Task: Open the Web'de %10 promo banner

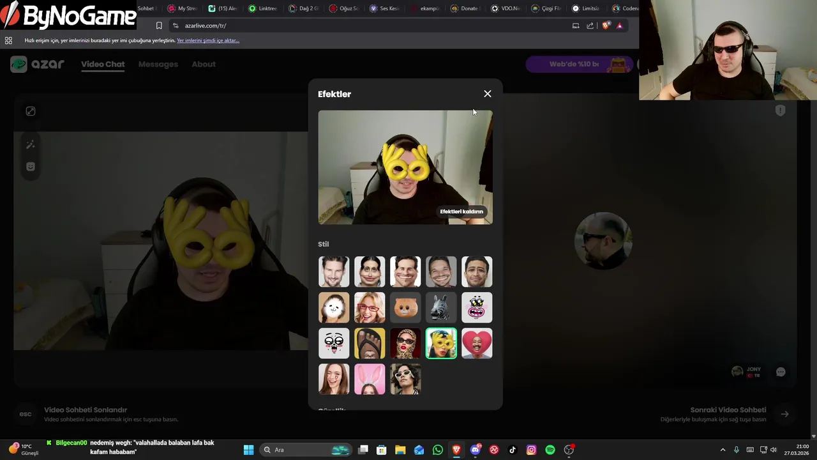Action: (x=578, y=64)
